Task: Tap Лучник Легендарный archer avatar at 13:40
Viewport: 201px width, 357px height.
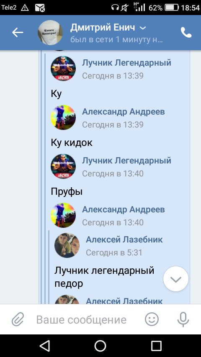Action: pyautogui.click(x=63, y=166)
